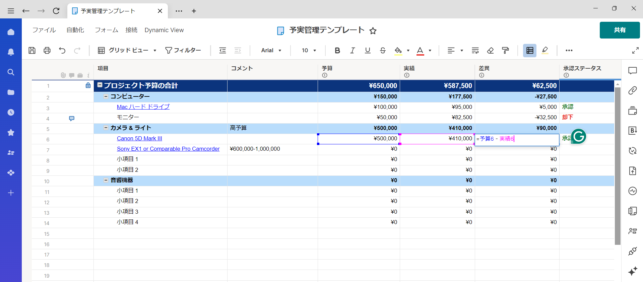Select the 予実管理テンプレート browser tab
This screenshot has width=643, height=282.
tap(117, 11)
